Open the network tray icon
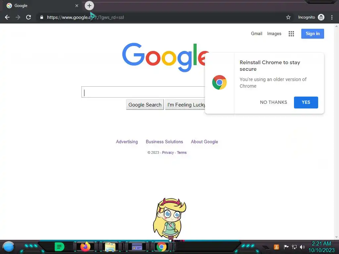This screenshot has width=339, height=254. click(294, 247)
